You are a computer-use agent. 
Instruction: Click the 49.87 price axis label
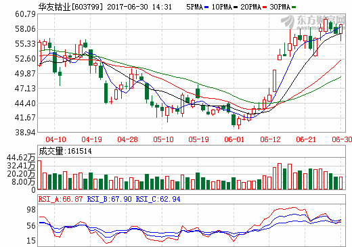click(25, 74)
